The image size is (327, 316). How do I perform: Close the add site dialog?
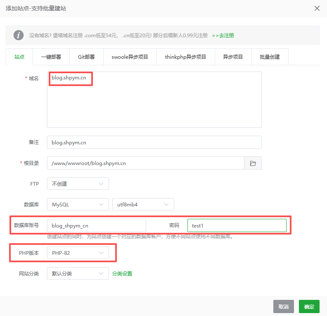(x=317, y=8)
